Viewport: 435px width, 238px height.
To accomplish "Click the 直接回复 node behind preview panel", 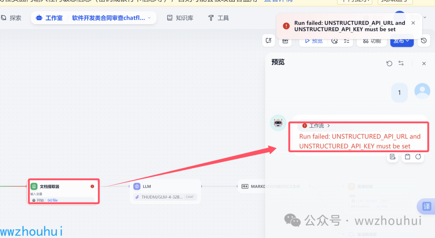I will coord(365,187).
